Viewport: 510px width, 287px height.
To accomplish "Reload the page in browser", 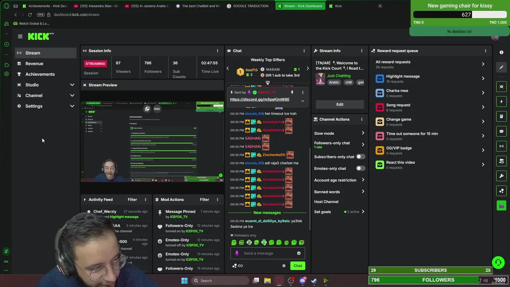I will 29,15.
